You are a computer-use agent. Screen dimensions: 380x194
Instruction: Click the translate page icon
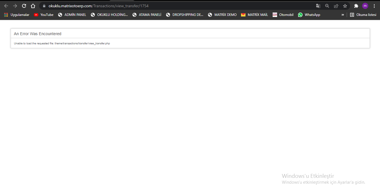(x=318, y=6)
